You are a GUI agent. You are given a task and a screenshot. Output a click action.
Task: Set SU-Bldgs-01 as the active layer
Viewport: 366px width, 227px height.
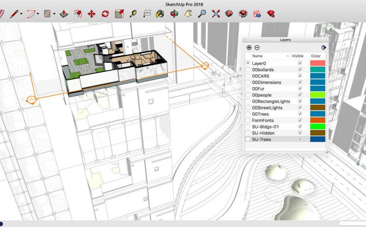point(249,127)
